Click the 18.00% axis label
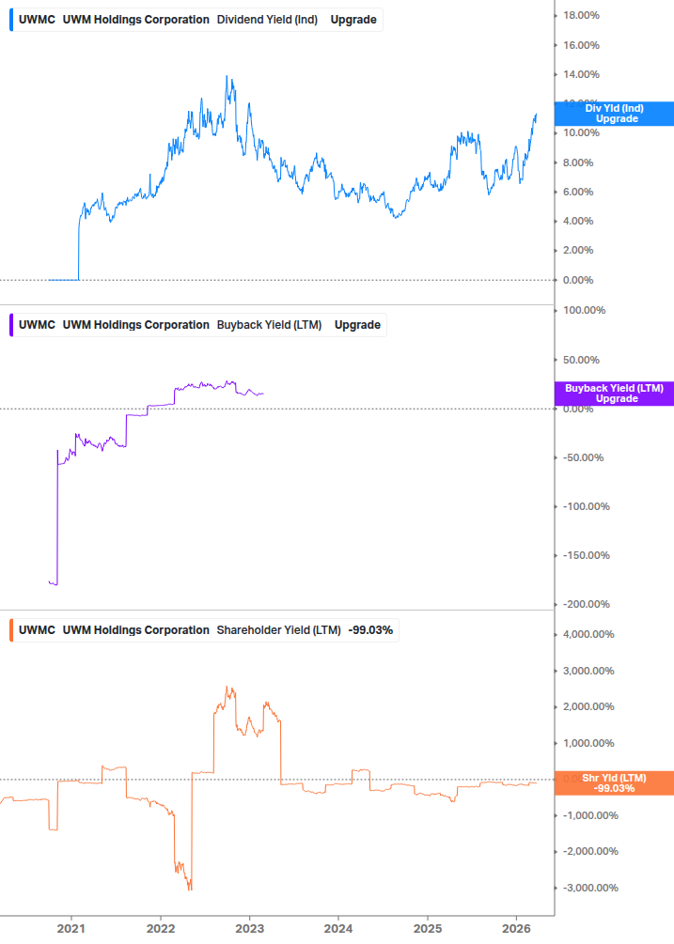 pos(581,15)
